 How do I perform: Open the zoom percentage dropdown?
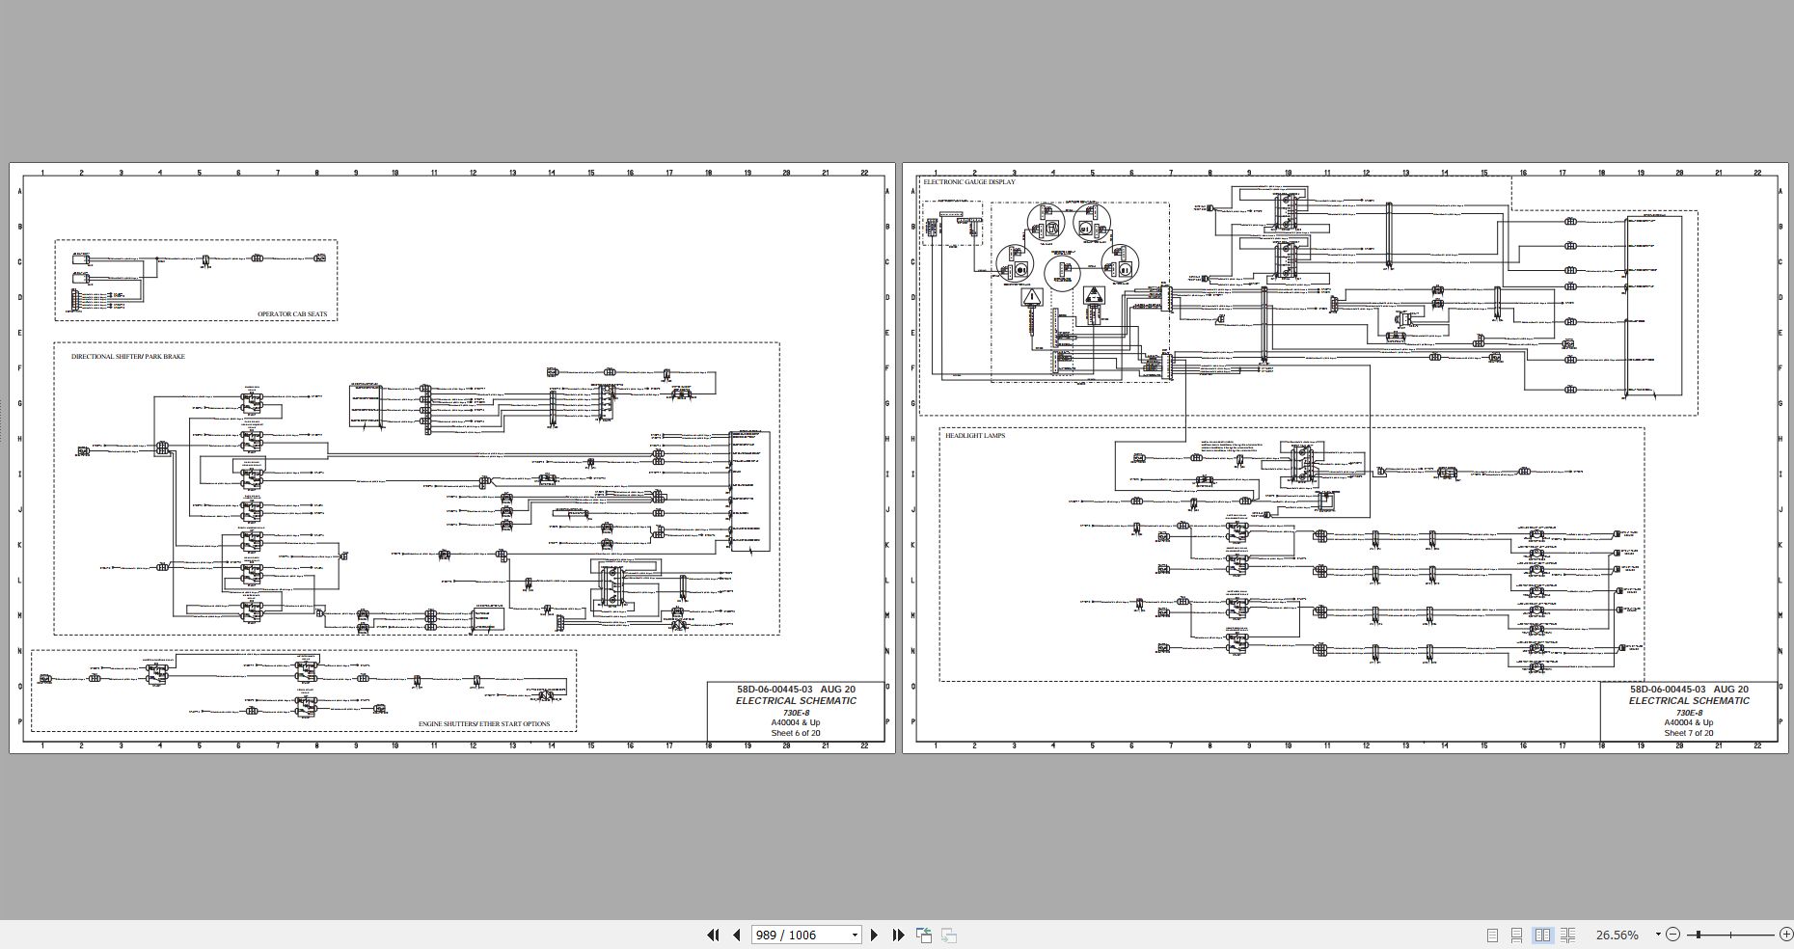1658,935
